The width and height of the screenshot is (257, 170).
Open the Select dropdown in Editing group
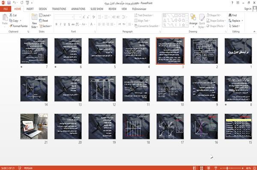[x=234, y=26]
